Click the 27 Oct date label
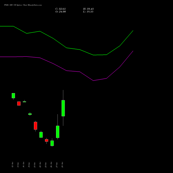This screenshot has width=173, height=173. click(x=57, y=165)
